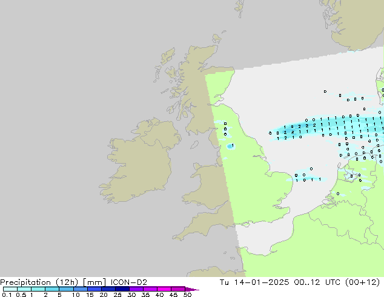Click the 40–45 mm legend color swatch
The height and width of the screenshot is (297, 384).
164,289
